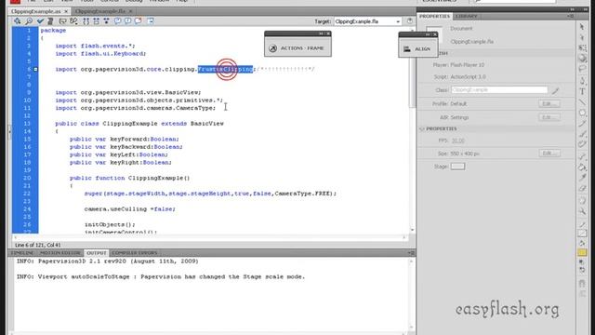Click the edit class definition pencil icon
This screenshot has height=335, width=595.
pos(555,90)
